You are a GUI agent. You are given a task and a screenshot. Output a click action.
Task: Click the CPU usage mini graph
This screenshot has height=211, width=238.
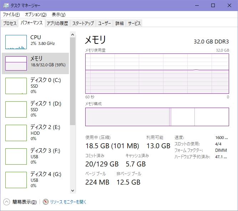pos(16,42)
